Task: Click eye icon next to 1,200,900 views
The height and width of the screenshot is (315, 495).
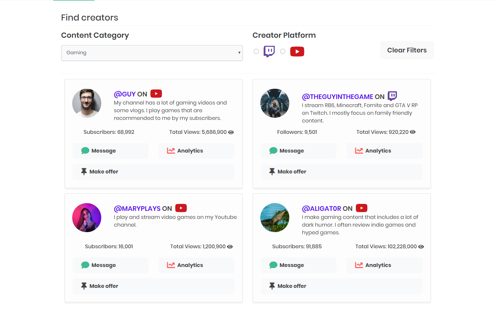Action: coord(230,246)
